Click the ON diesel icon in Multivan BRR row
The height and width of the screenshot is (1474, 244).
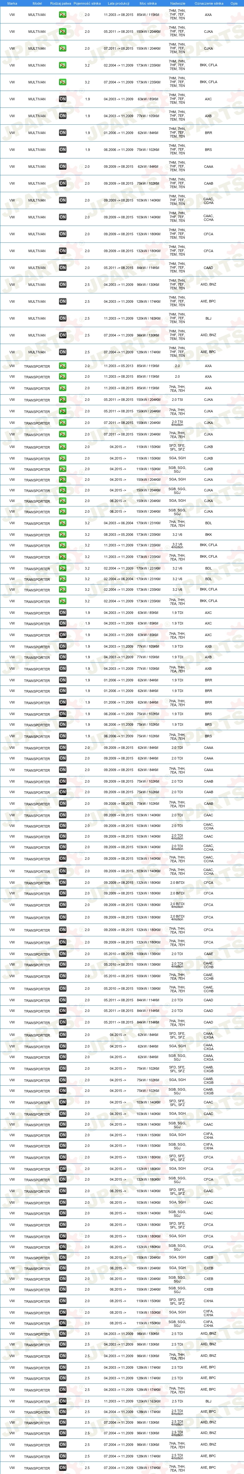point(62,133)
